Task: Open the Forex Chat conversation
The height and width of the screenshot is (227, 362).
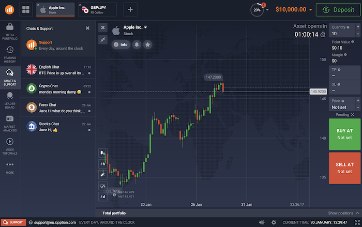Action: tap(58, 108)
